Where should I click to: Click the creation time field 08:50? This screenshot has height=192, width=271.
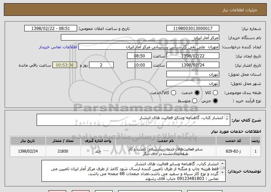[x=139, y=56]
